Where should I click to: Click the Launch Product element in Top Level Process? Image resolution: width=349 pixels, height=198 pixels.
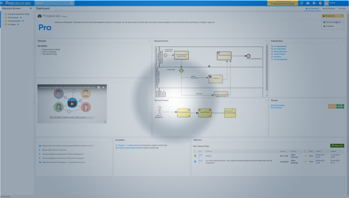(x=205, y=113)
